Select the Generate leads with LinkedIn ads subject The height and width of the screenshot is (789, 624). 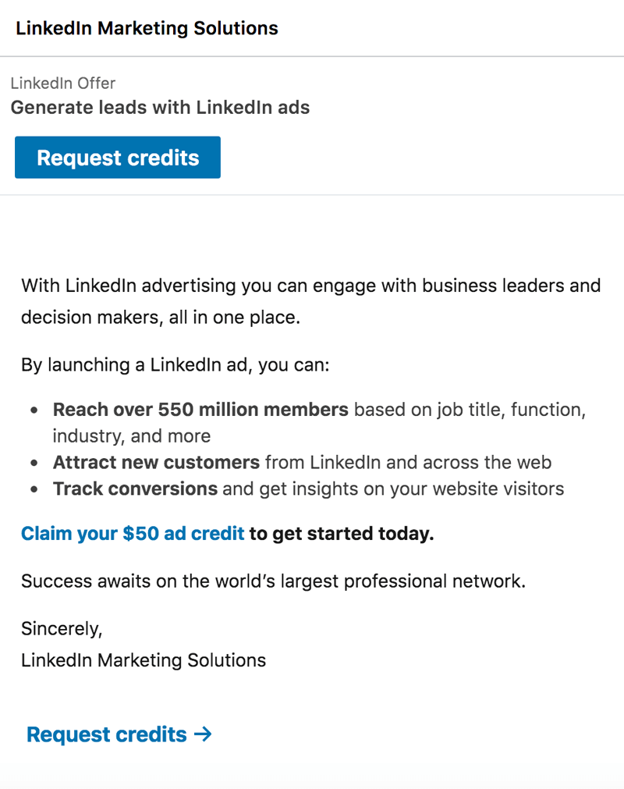click(x=160, y=107)
